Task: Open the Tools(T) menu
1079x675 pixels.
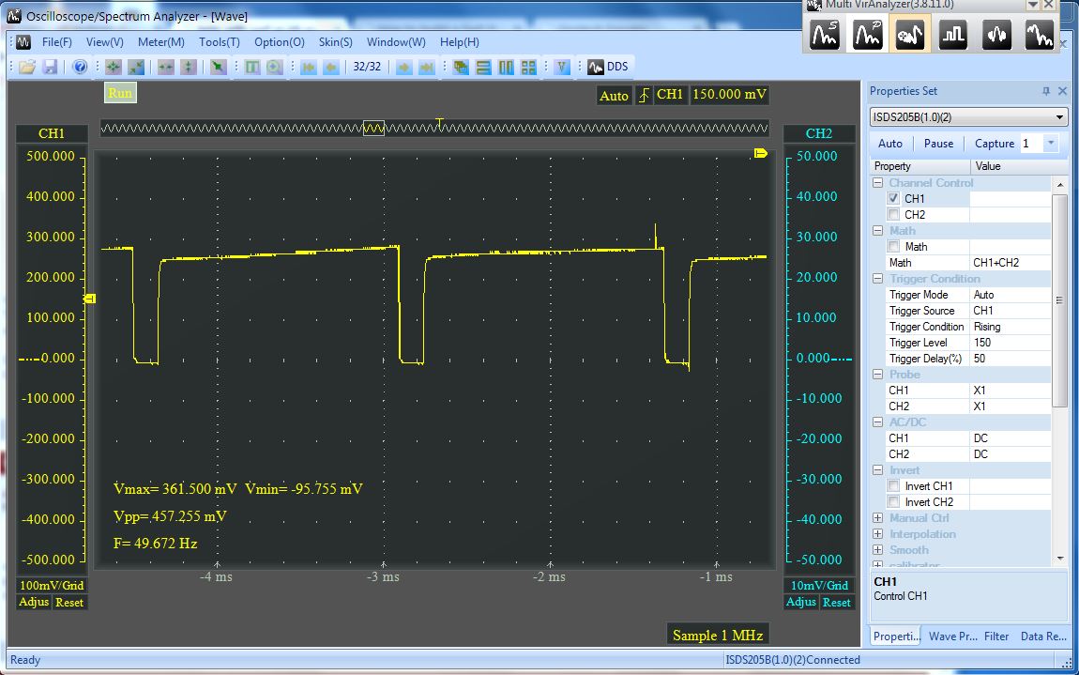Action: pos(219,42)
